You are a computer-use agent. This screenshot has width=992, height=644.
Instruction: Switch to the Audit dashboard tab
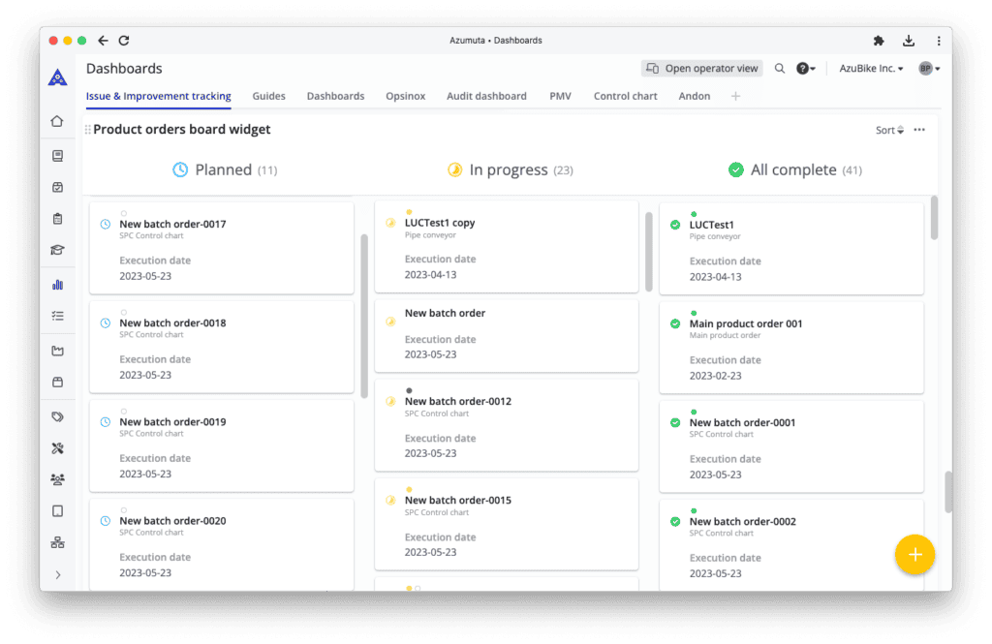tap(486, 96)
